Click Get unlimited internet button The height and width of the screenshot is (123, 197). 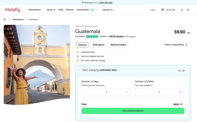(x=133, y=111)
